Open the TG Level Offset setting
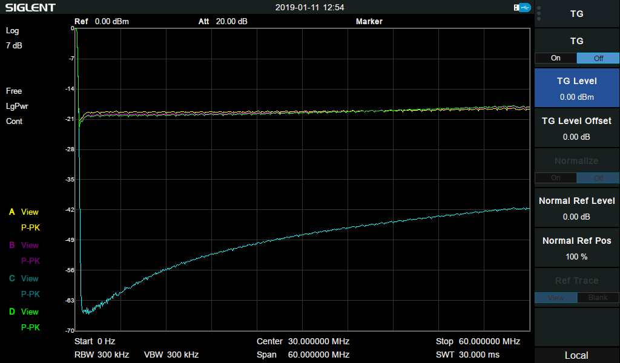The image size is (620, 363). 577,128
